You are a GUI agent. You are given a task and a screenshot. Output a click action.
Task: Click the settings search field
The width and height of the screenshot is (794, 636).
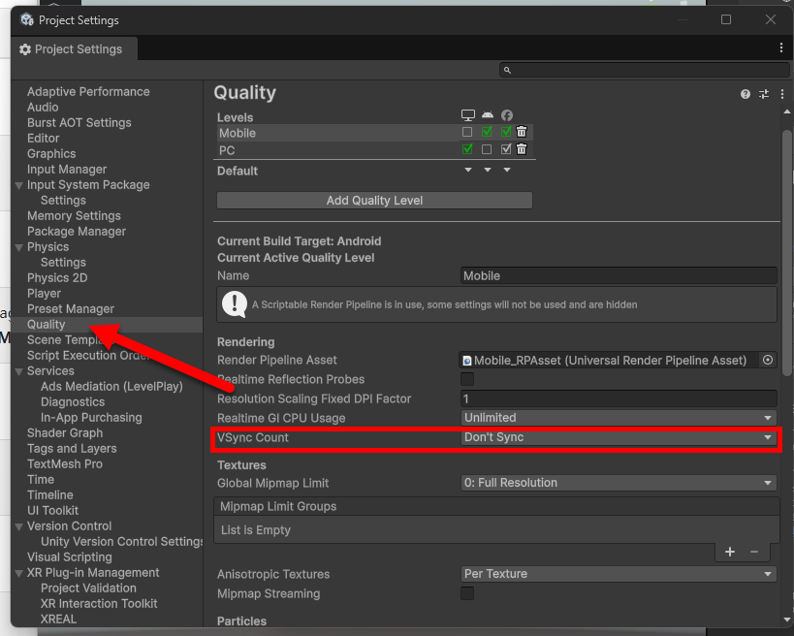pyautogui.click(x=644, y=70)
